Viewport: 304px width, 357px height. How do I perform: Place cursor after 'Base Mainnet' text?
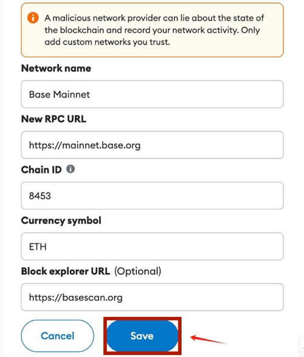(91, 94)
